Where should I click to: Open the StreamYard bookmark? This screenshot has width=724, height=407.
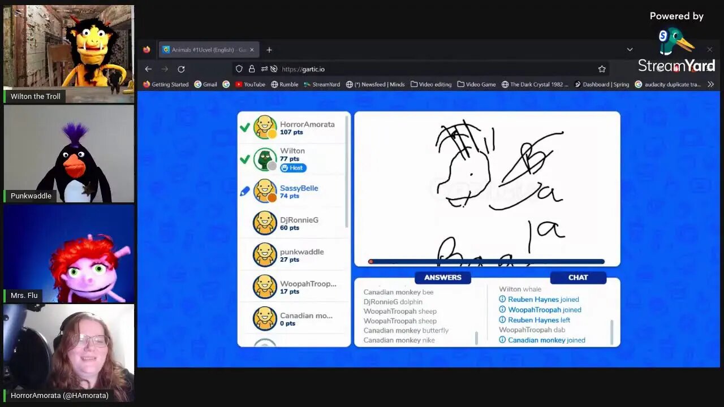point(322,84)
